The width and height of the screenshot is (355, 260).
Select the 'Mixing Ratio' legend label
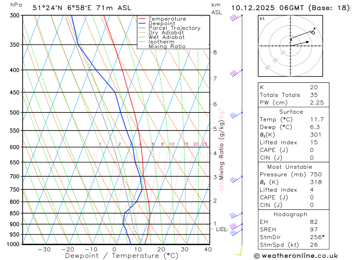(x=167, y=46)
